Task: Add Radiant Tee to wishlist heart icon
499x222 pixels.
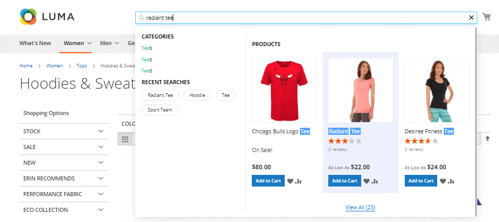Action: pos(367,181)
